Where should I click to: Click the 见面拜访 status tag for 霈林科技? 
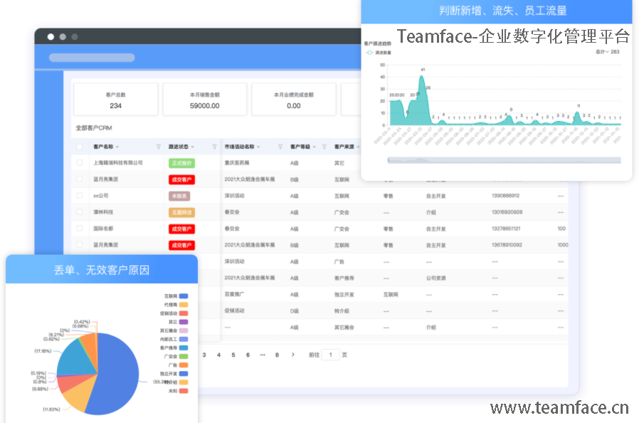tap(181, 212)
